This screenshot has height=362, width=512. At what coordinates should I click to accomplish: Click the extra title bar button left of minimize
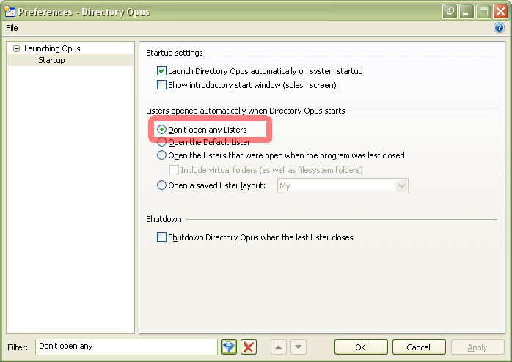click(x=450, y=12)
